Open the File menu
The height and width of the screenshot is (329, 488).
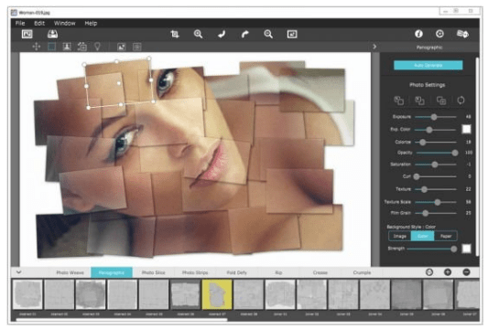pyautogui.click(x=20, y=23)
